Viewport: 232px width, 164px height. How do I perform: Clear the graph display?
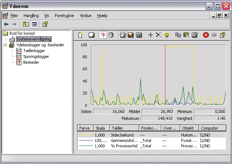click(91, 35)
